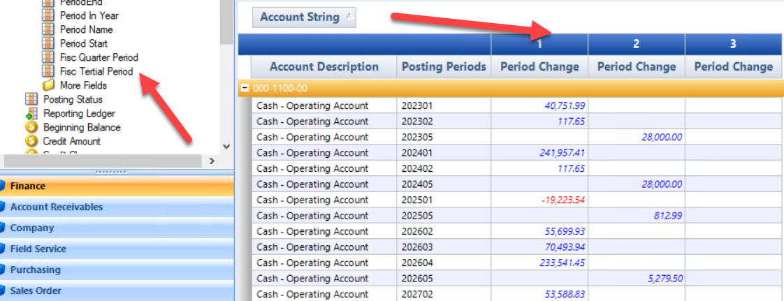
Task: Select the Posting Status field label
Action: [x=73, y=99]
